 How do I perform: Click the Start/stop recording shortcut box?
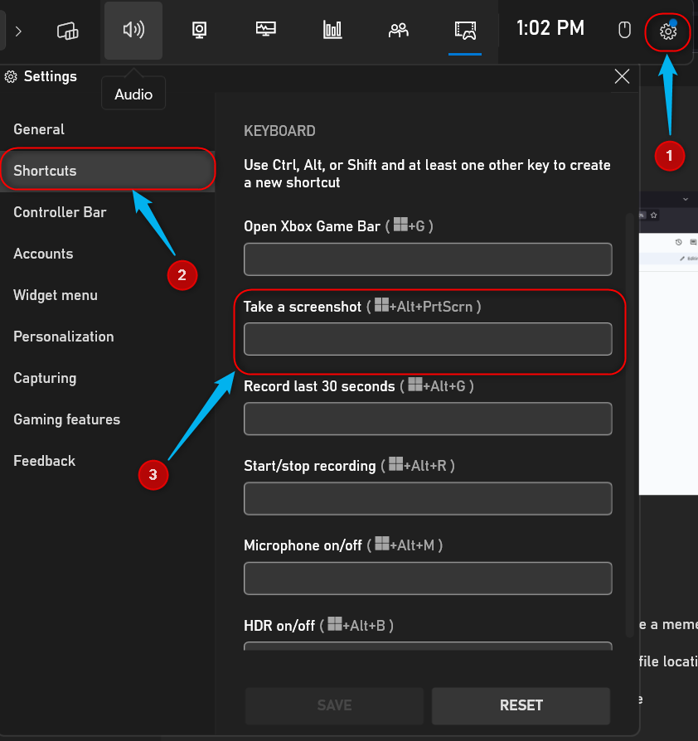[428, 498]
